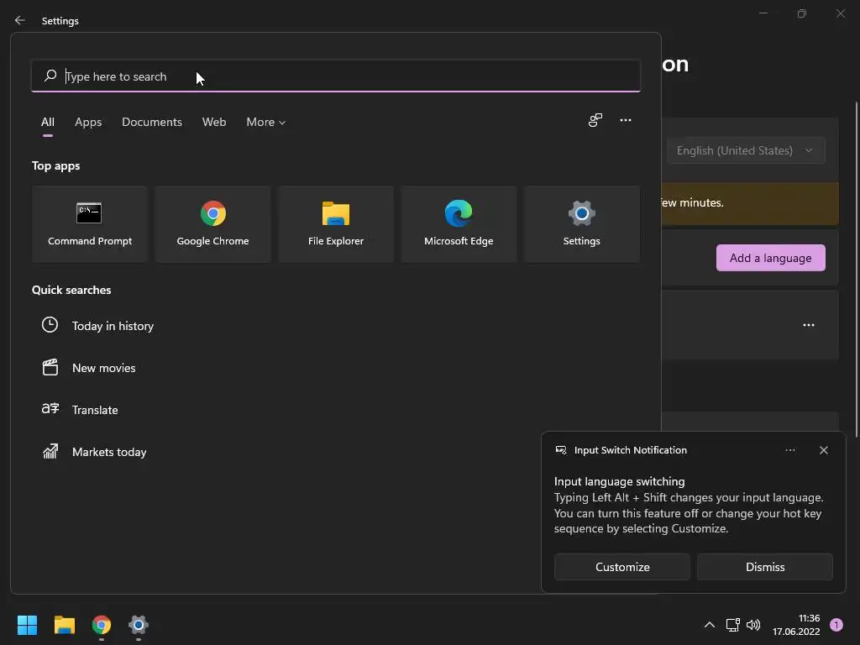The width and height of the screenshot is (860, 645).
Task: Click the magnifier icon in search box
Action: pos(50,76)
